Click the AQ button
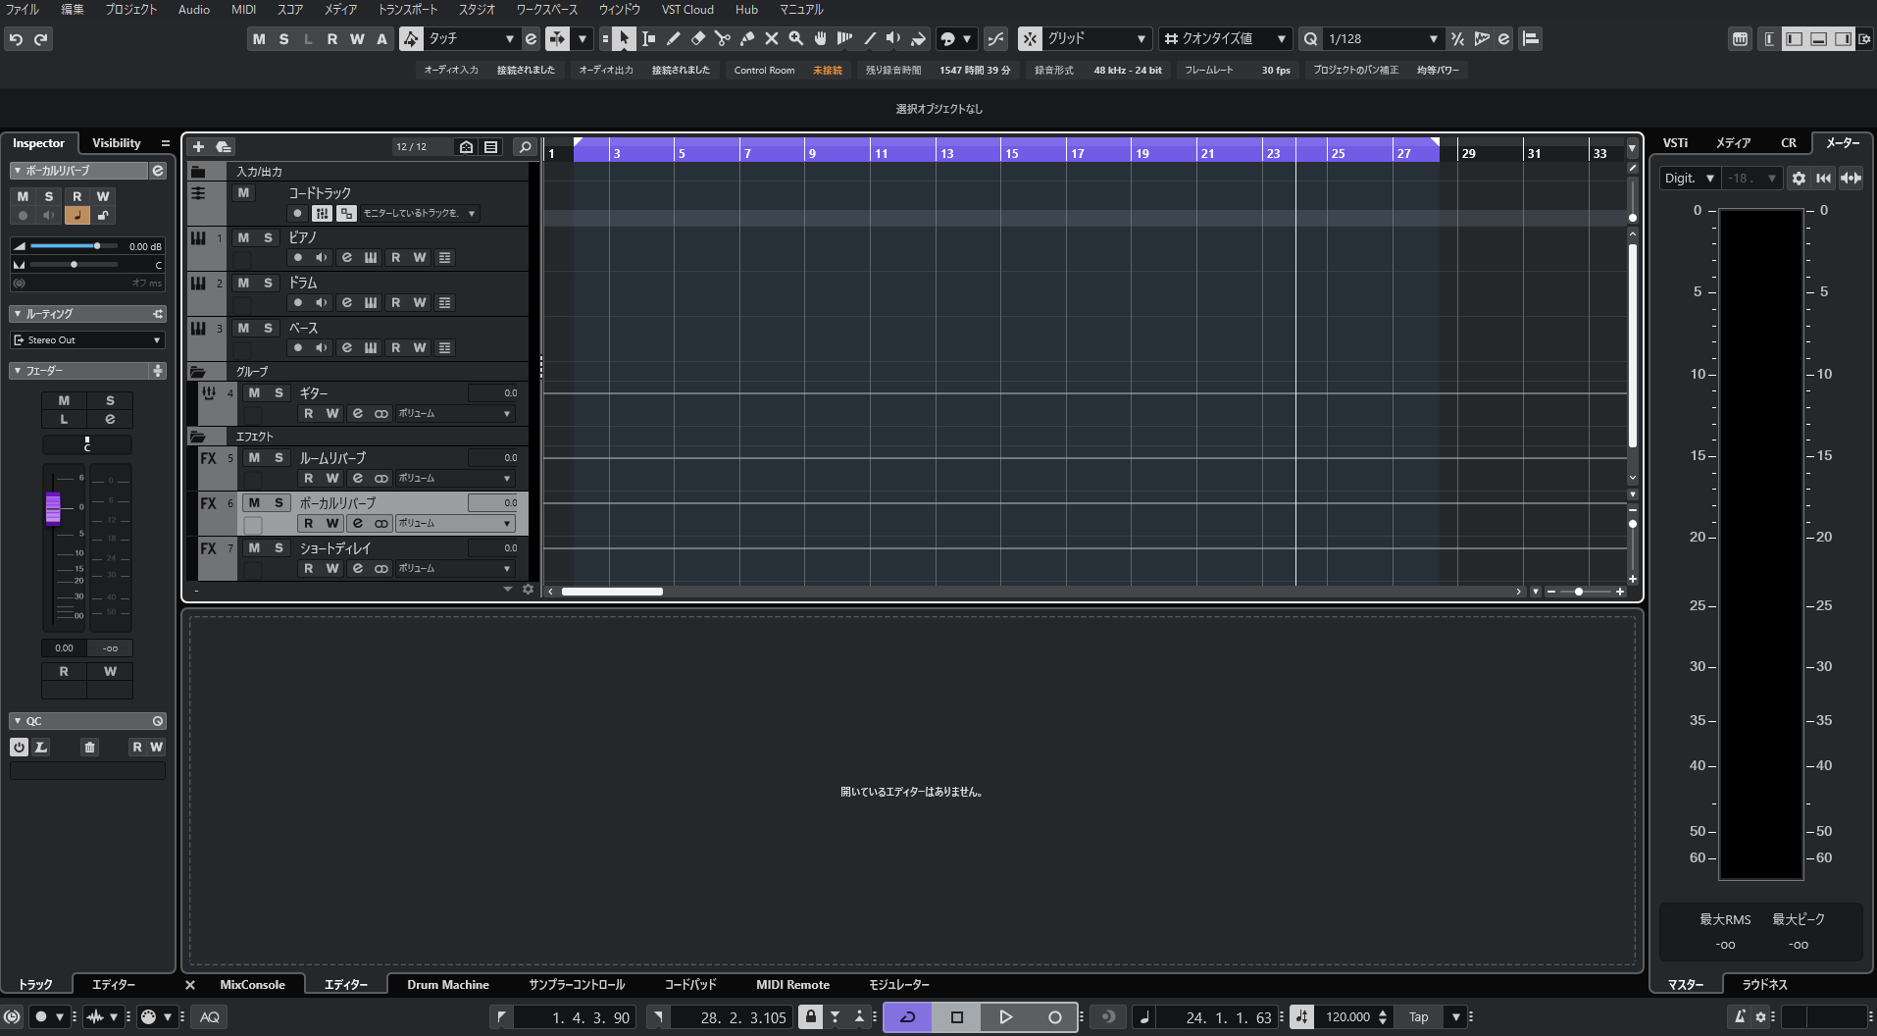The image size is (1877, 1036). click(209, 1017)
